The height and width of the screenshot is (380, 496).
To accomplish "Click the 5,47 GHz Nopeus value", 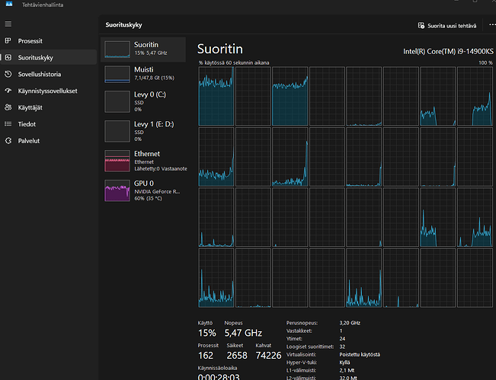I will [243, 333].
